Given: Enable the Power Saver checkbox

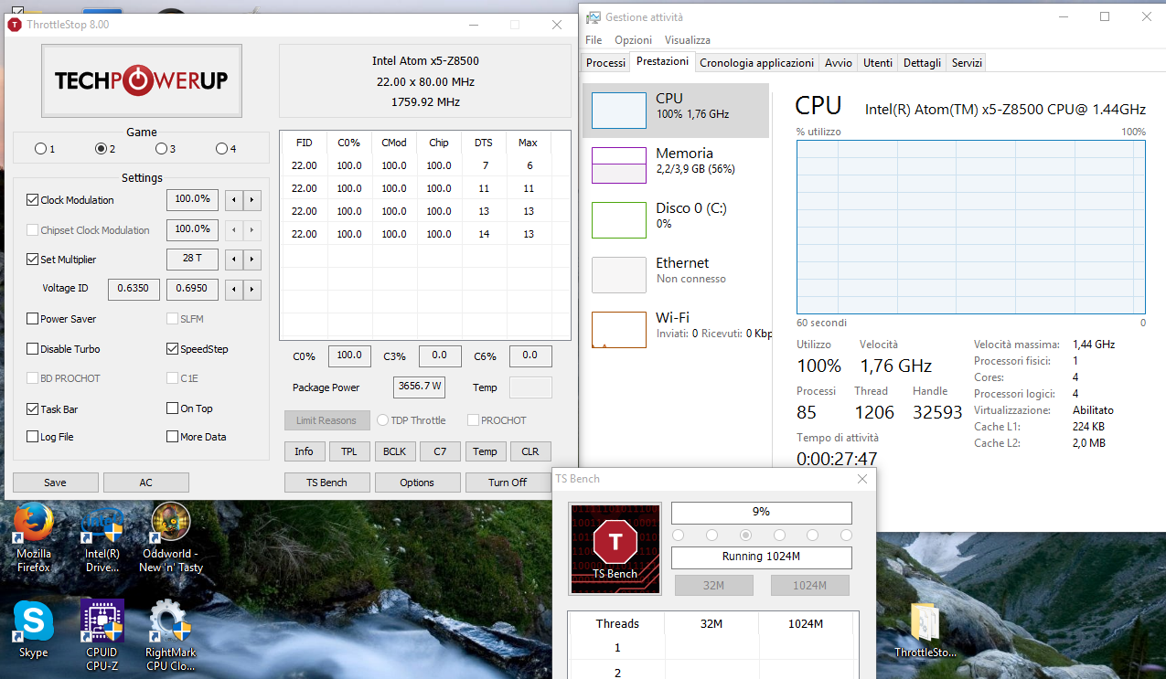Looking at the screenshot, I should coord(33,319).
